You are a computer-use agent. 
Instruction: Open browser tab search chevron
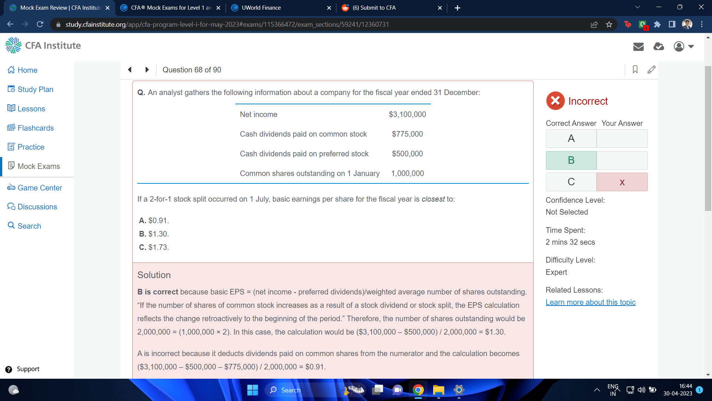coord(637,7)
